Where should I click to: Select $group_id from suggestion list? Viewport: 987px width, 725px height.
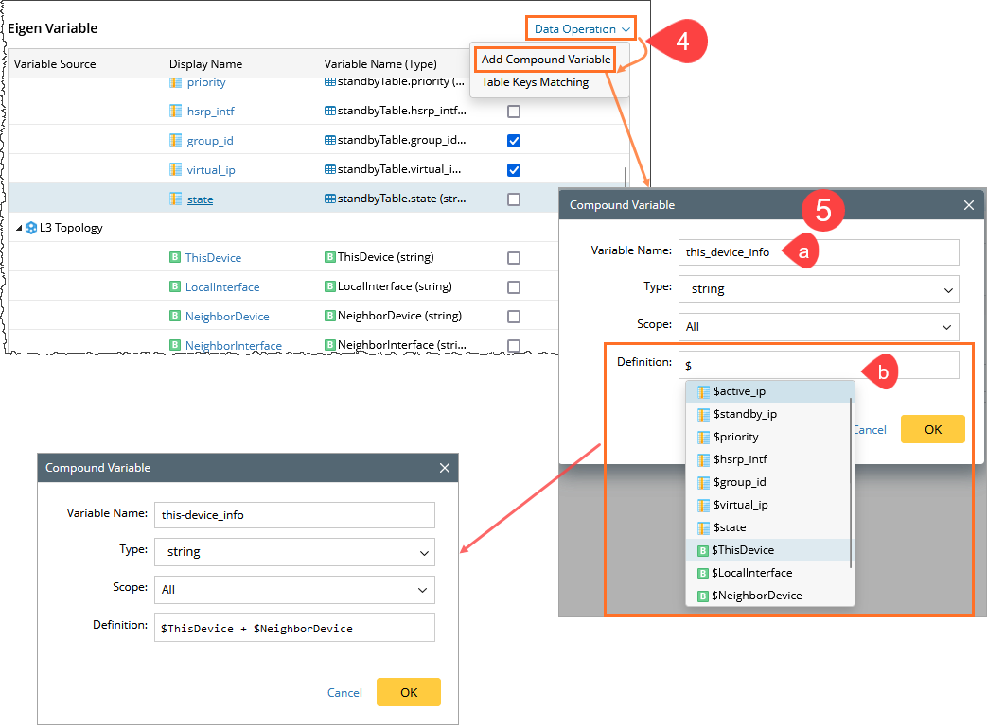(x=768, y=482)
